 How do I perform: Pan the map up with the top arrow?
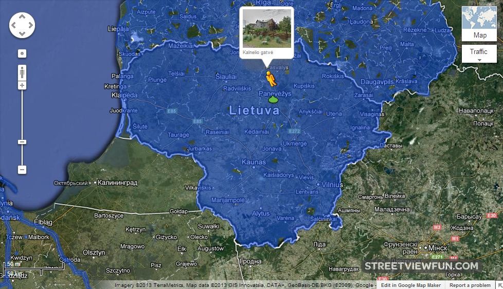tap(22, 16)
